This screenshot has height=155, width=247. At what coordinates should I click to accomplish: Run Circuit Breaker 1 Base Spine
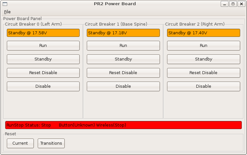click(x=123, y=46)
